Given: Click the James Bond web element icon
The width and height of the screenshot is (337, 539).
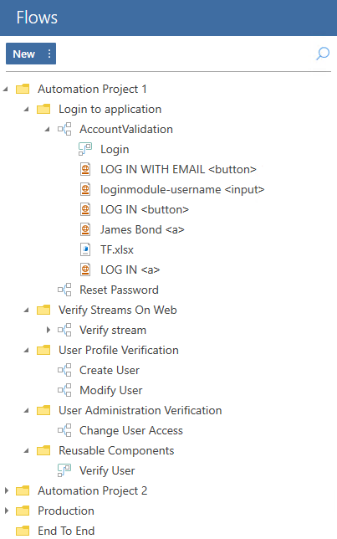Looking at the screenshot, I should point(85,229).
